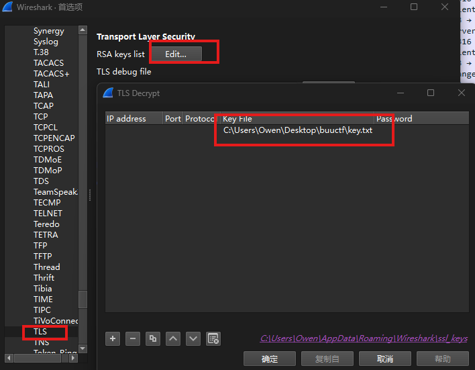Viewport: 475px width, 370px height.
Task: Close the Wireshark 首选项 window
Action: [444, 7]
